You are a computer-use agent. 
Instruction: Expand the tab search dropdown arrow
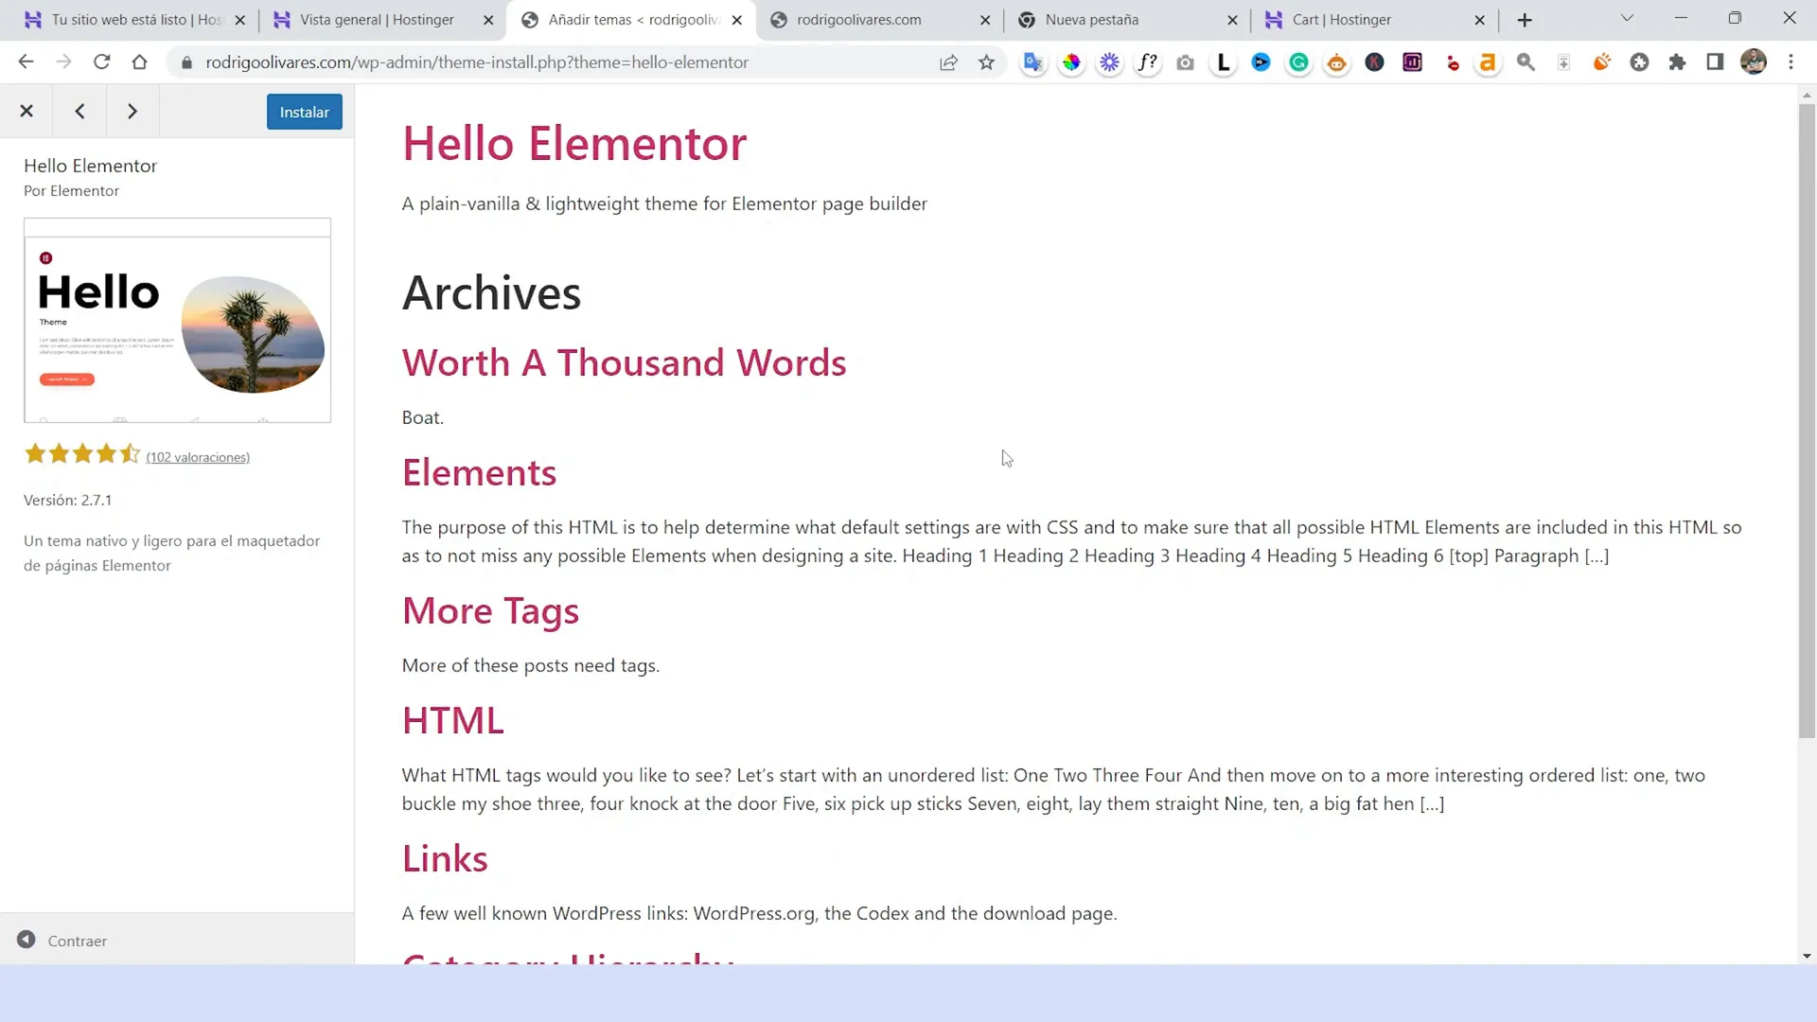coord(1626,19)
